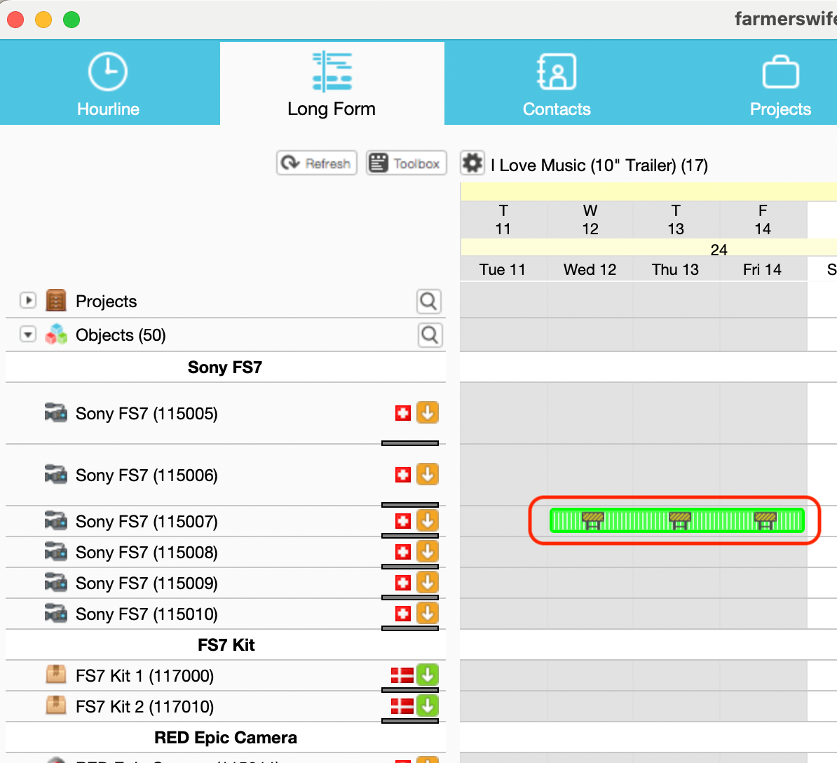Click the Swiss flag icon for Sony FS7 (115006)
Screen dimensions: 837x763
click(403, 475)
